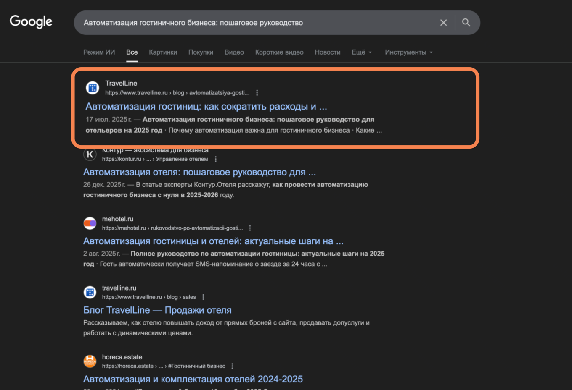
Task: Open three-dot menu of travelline.ru sales result
Action: click(x=203, y=297)
